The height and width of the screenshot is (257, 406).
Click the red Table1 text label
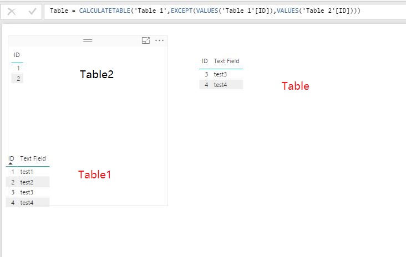click(94, 174)
